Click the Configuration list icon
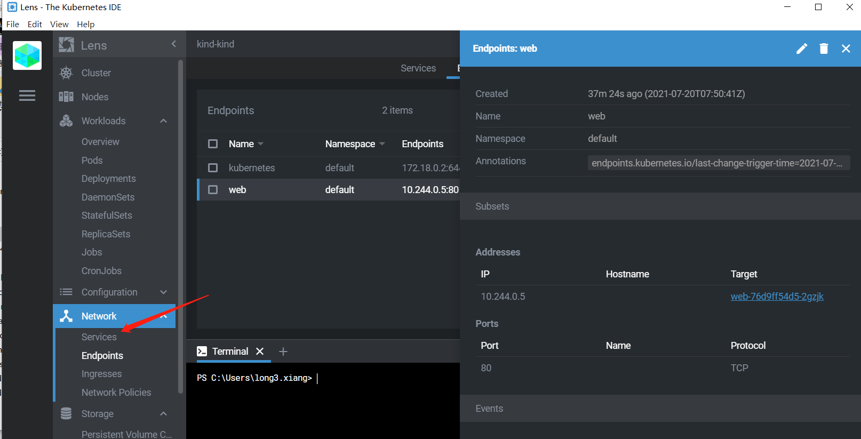 click(x=66, y=292)
